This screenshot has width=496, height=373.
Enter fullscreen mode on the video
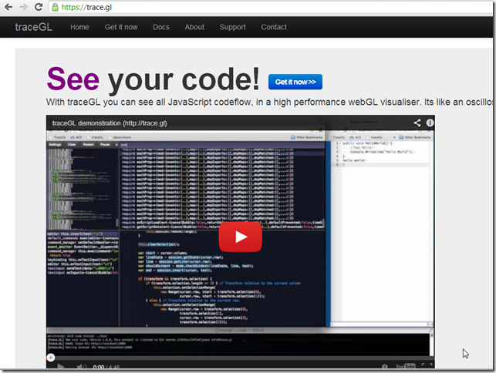coord(427,366)
